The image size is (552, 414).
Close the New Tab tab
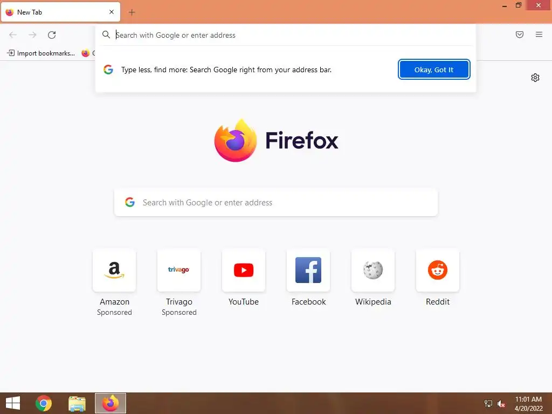tap(111, 12)
